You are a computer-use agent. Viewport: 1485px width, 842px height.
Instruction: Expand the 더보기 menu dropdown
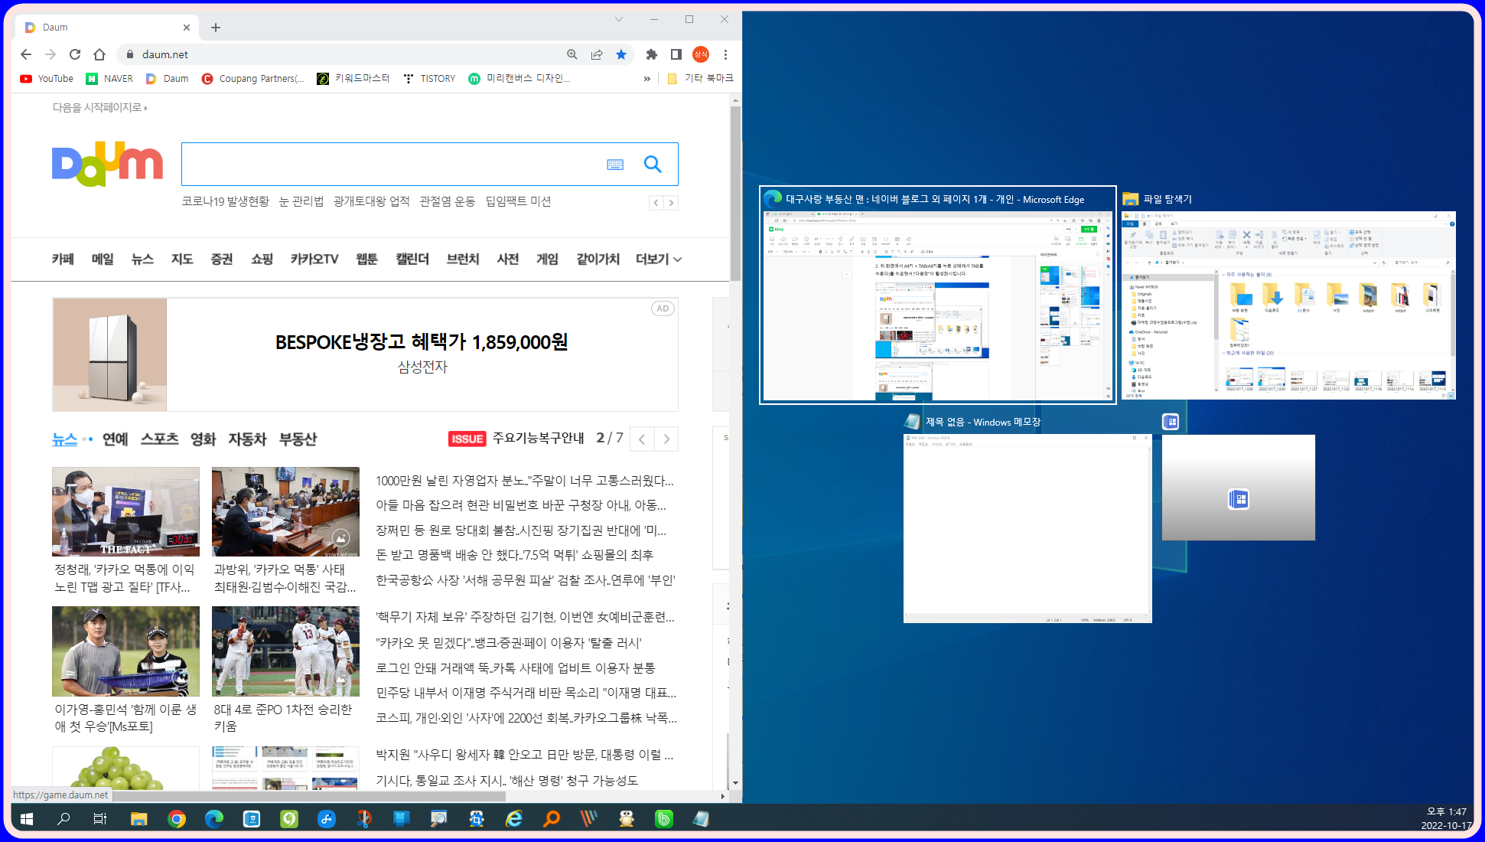(x=658, y=259)
